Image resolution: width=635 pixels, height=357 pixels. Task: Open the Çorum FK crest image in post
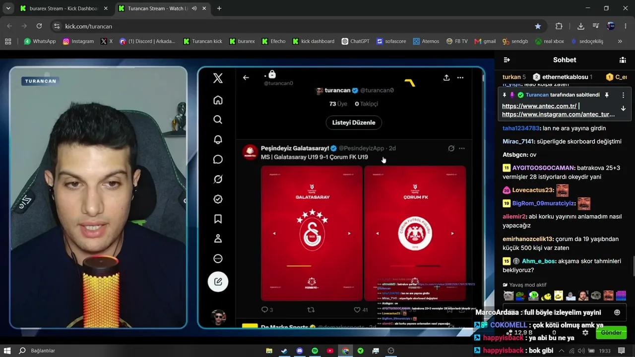pos(415,234)
